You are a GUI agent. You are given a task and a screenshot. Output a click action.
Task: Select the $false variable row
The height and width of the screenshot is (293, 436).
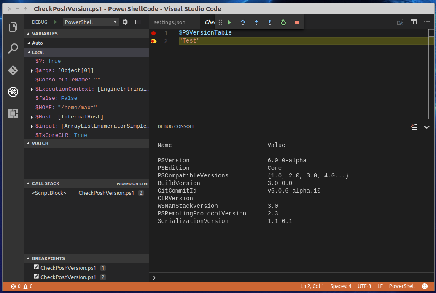click(86, 98)
